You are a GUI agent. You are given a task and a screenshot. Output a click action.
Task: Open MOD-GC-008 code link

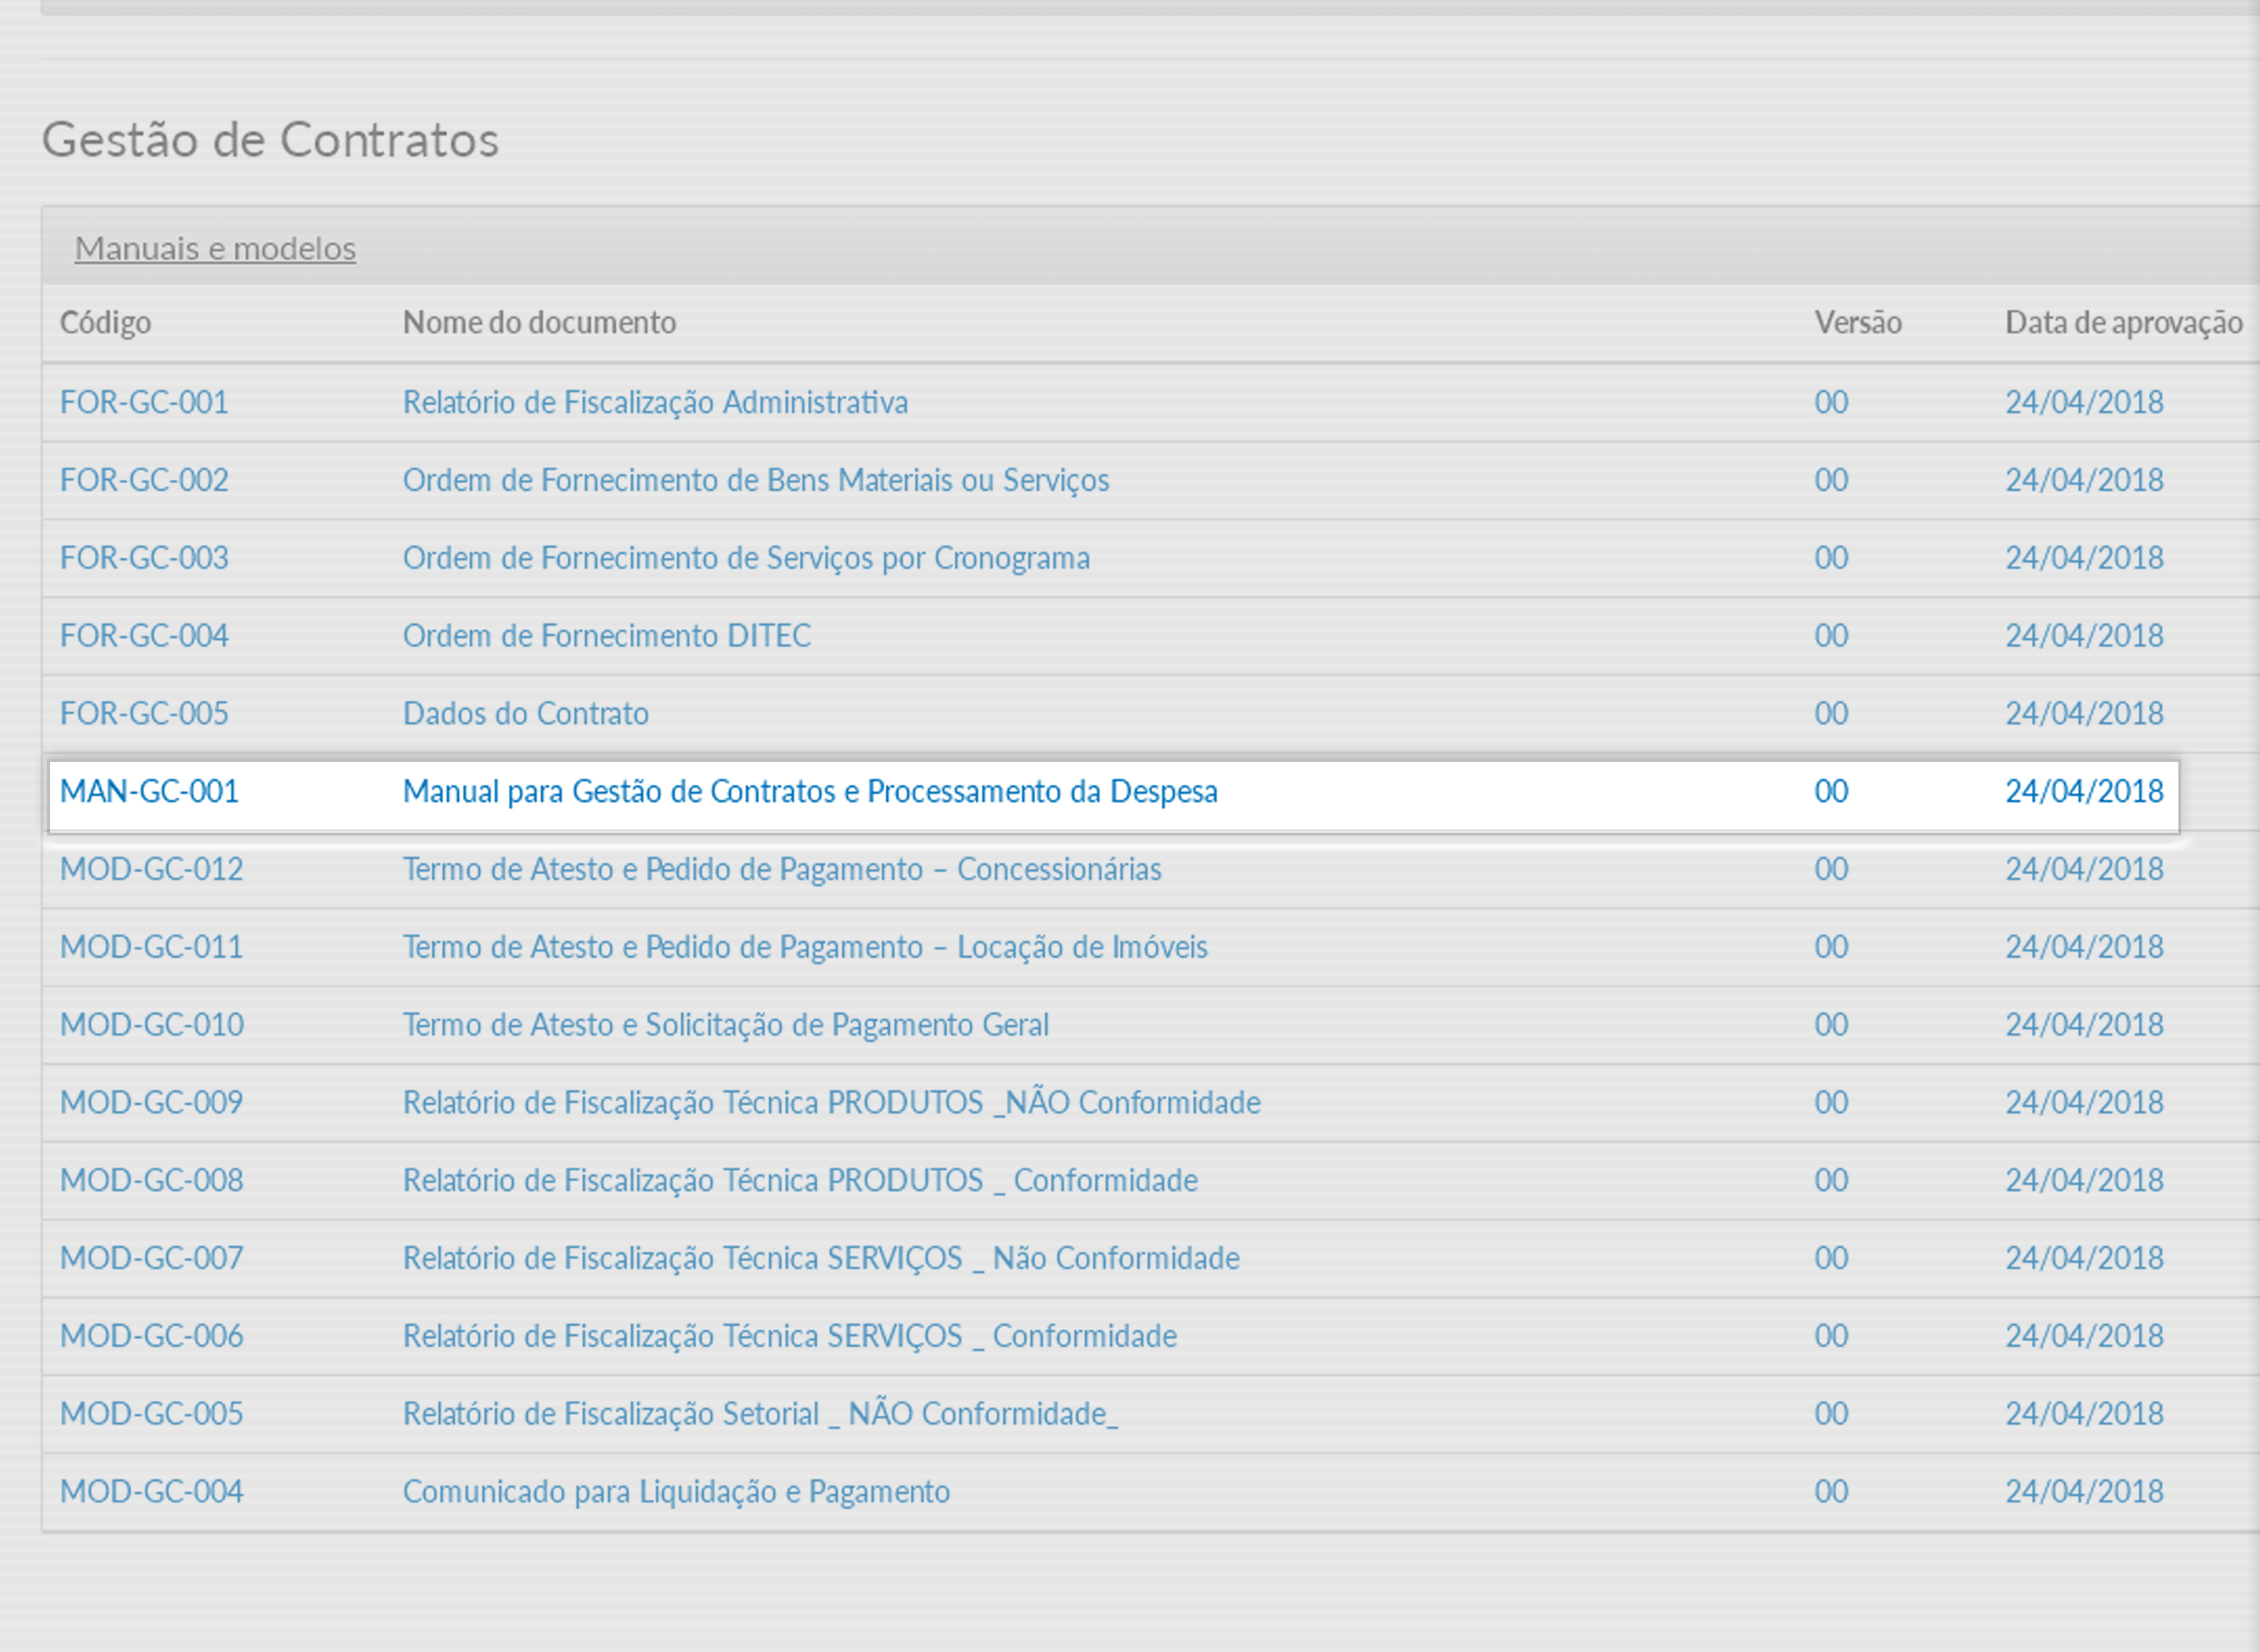tap(152, 1181)
